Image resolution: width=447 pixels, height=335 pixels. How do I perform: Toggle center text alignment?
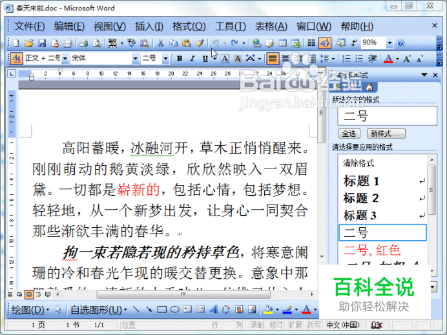[x=286, y=59]
